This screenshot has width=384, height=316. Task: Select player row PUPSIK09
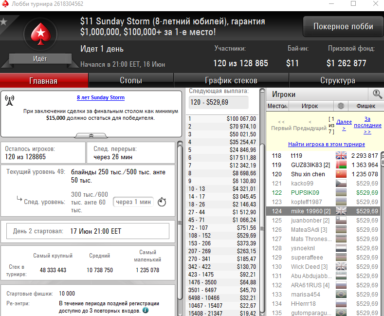tap(323, 193)
